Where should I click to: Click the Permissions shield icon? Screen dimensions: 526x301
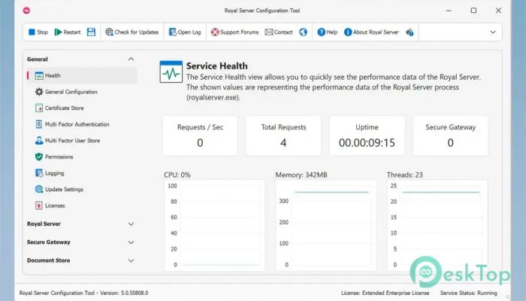click(x=39, y=157)
